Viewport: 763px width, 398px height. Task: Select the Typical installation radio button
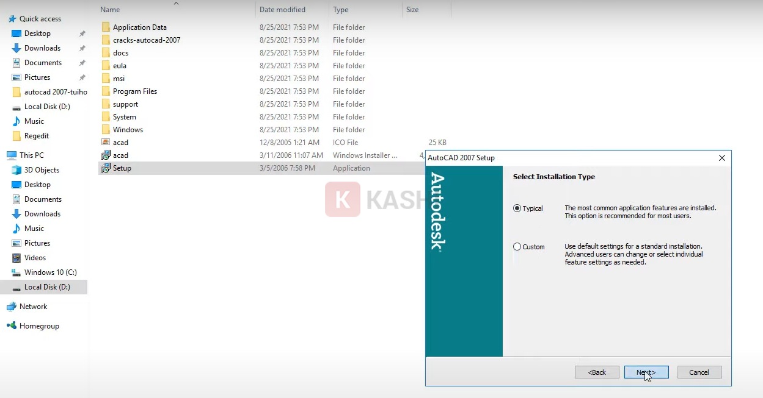coord(517,208)
